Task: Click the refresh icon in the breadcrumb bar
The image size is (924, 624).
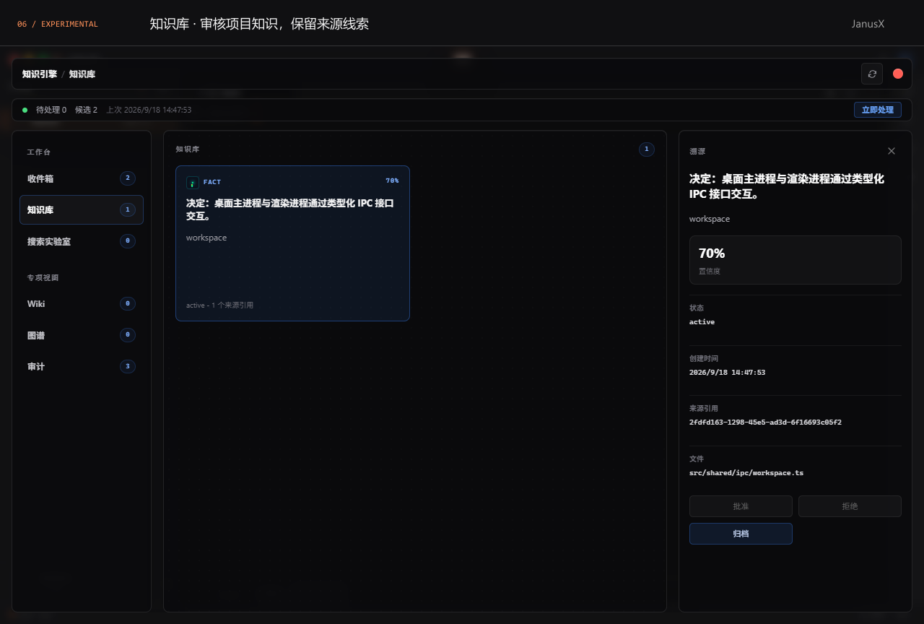Action: (x=872, y=74)
